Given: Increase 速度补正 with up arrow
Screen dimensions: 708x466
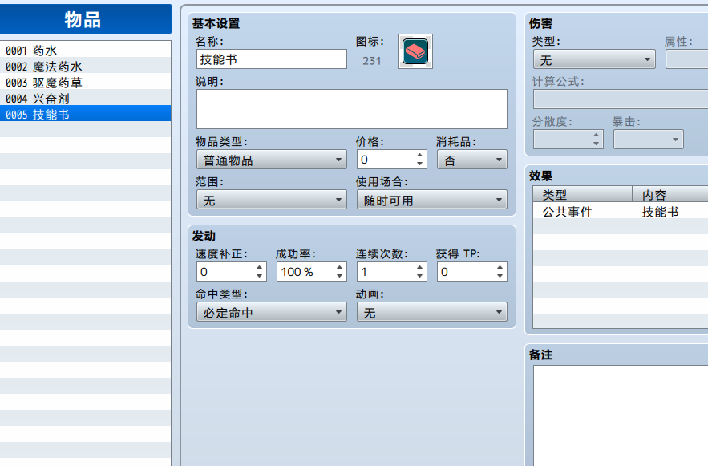Looking at the screenshot, I should 260,267.
